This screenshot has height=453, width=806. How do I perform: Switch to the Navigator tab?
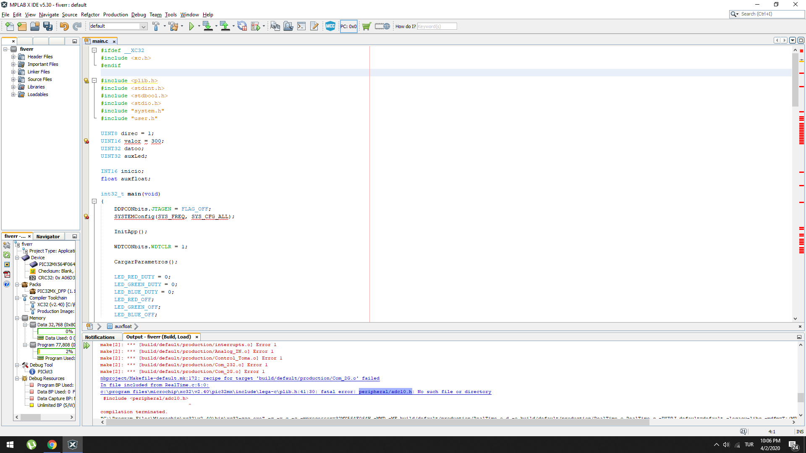tap(48, 237)
